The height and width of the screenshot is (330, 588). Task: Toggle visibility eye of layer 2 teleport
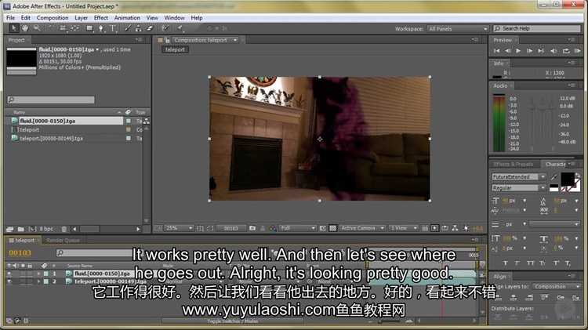pyautogui.click(x=9, y=281)
